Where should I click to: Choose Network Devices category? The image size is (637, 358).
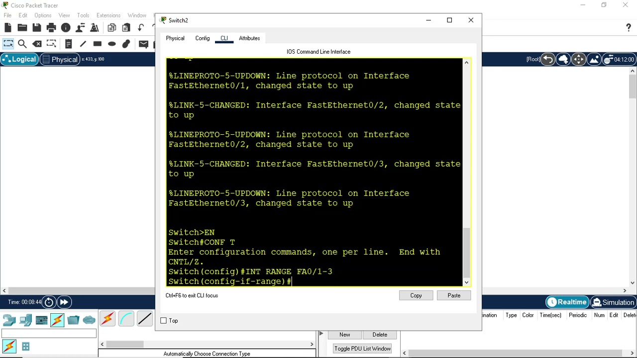tap(9, 320)
